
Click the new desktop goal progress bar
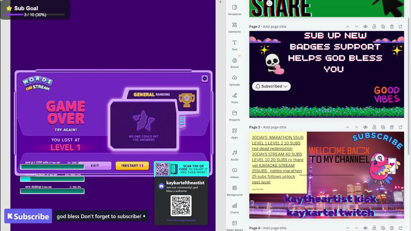(52, 191)
